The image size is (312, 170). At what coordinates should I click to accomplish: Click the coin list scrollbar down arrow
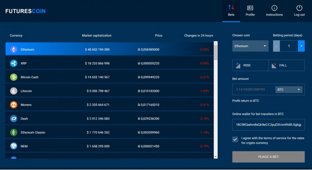pos(216,157)
